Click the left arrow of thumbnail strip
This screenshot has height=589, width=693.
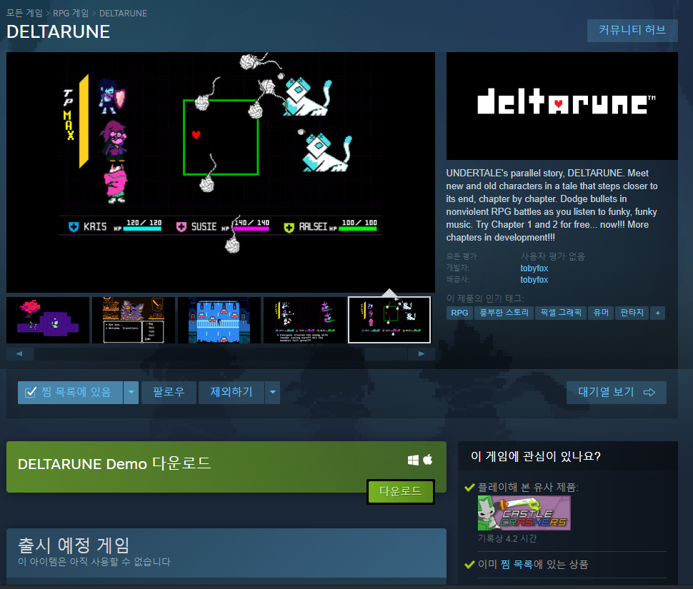(x=19, y=353)
